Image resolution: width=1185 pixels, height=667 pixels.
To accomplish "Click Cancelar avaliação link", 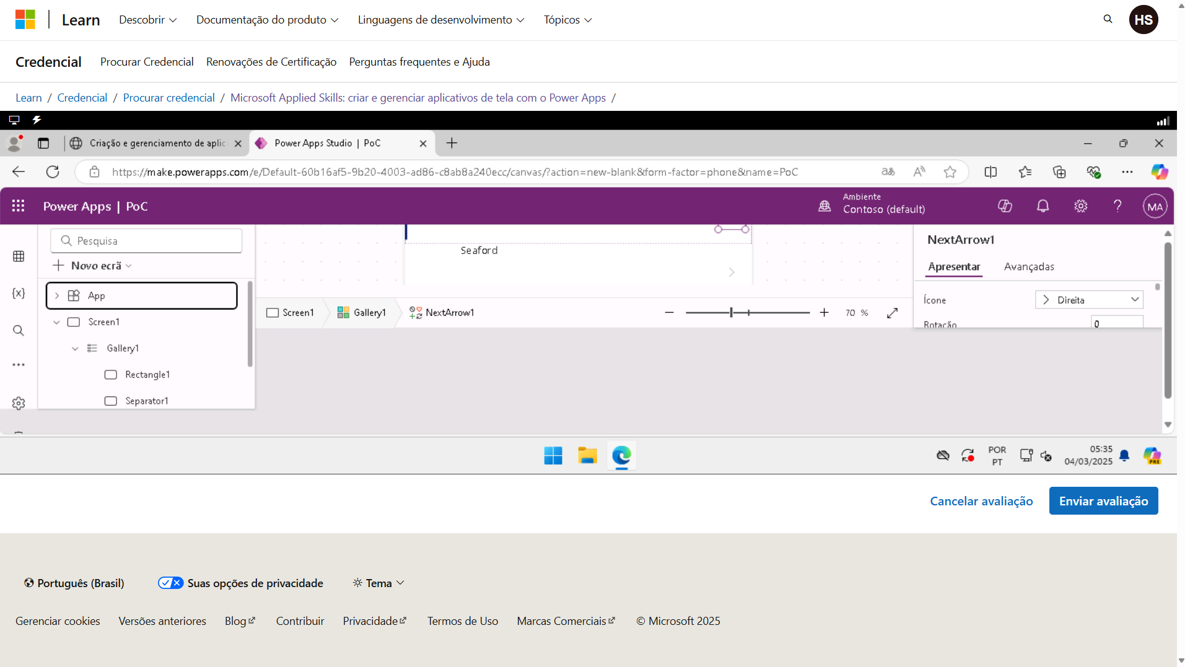I will (981, 501).
